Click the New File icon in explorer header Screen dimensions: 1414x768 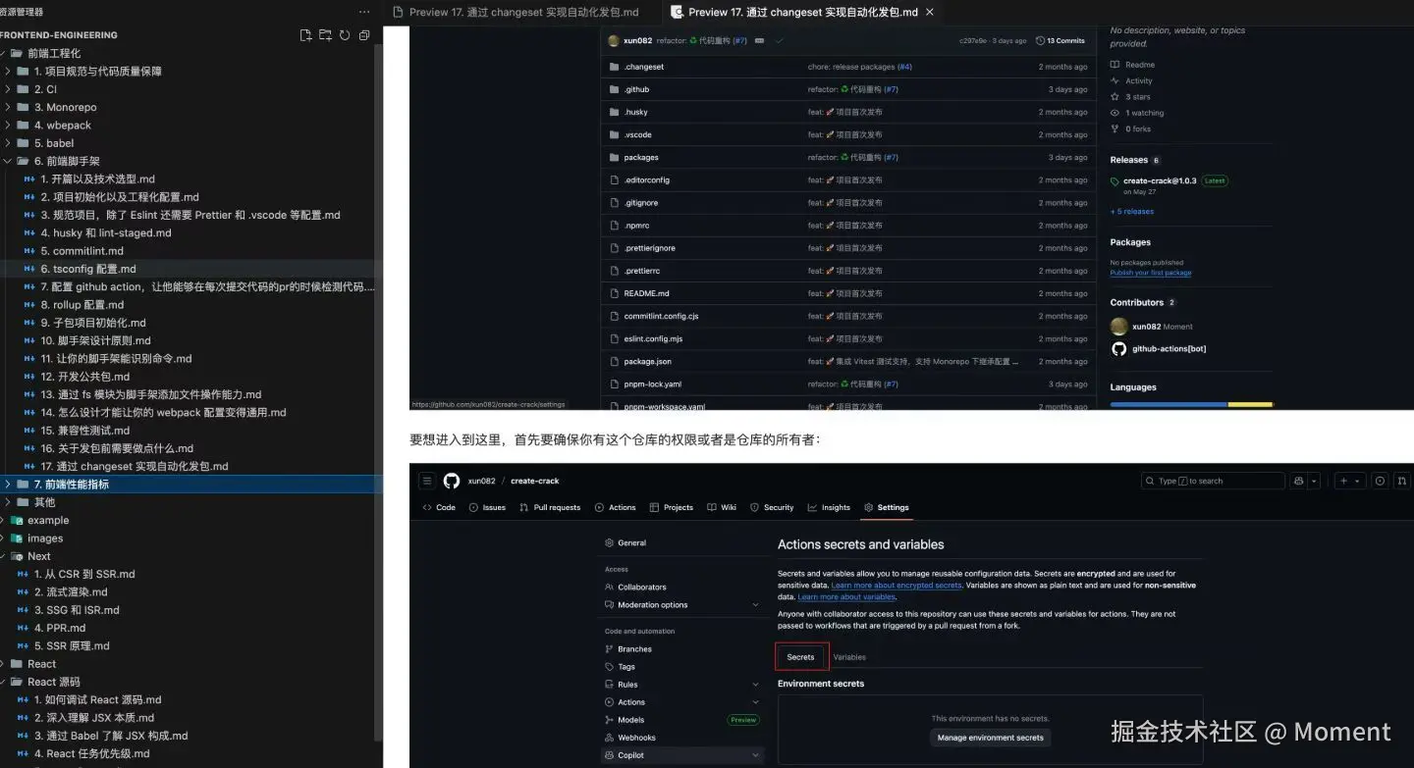click(305, 35)
